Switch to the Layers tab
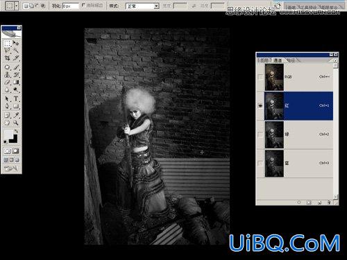The width and height of the screenshot is (347, 260). click(x=264, y=60)
